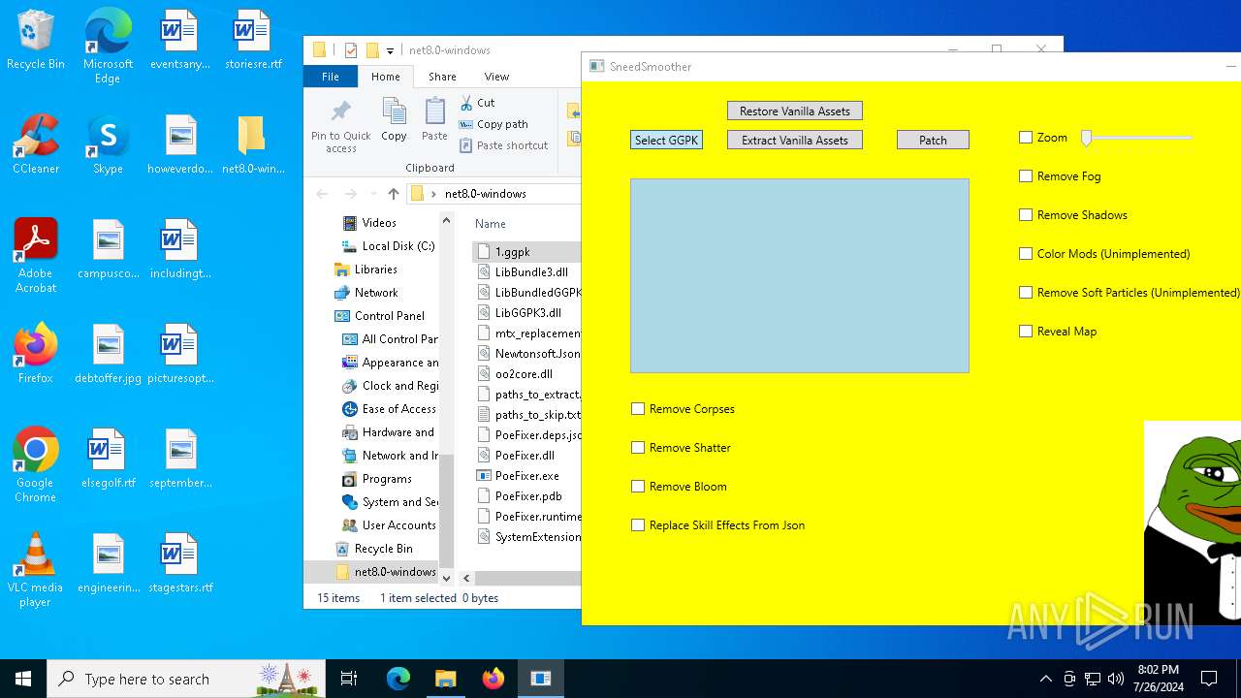Toggle Remove Soft Particles (Unimplemented) checkbox
This screenshot has height=698, width=1241.
click(1026, 293)
